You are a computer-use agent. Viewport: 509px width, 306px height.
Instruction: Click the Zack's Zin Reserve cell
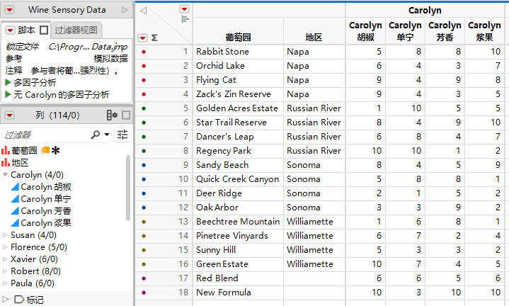tap(238, 94)
